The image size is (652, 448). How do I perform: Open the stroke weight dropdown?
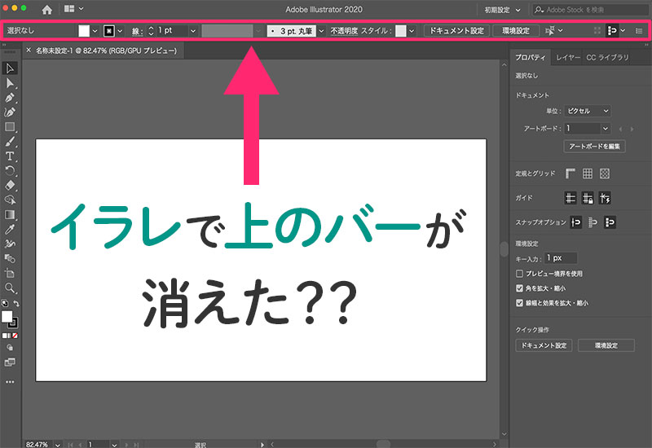coord(193,31)
